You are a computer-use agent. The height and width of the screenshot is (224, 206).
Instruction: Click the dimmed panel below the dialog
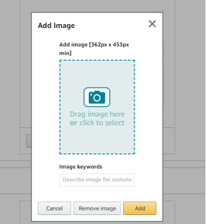(97, 223)
